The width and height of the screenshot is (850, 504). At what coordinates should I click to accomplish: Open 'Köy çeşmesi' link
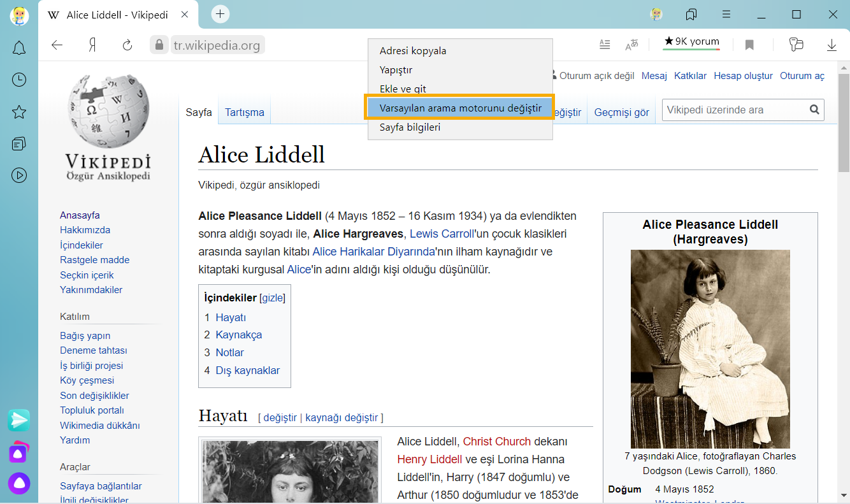87,380
